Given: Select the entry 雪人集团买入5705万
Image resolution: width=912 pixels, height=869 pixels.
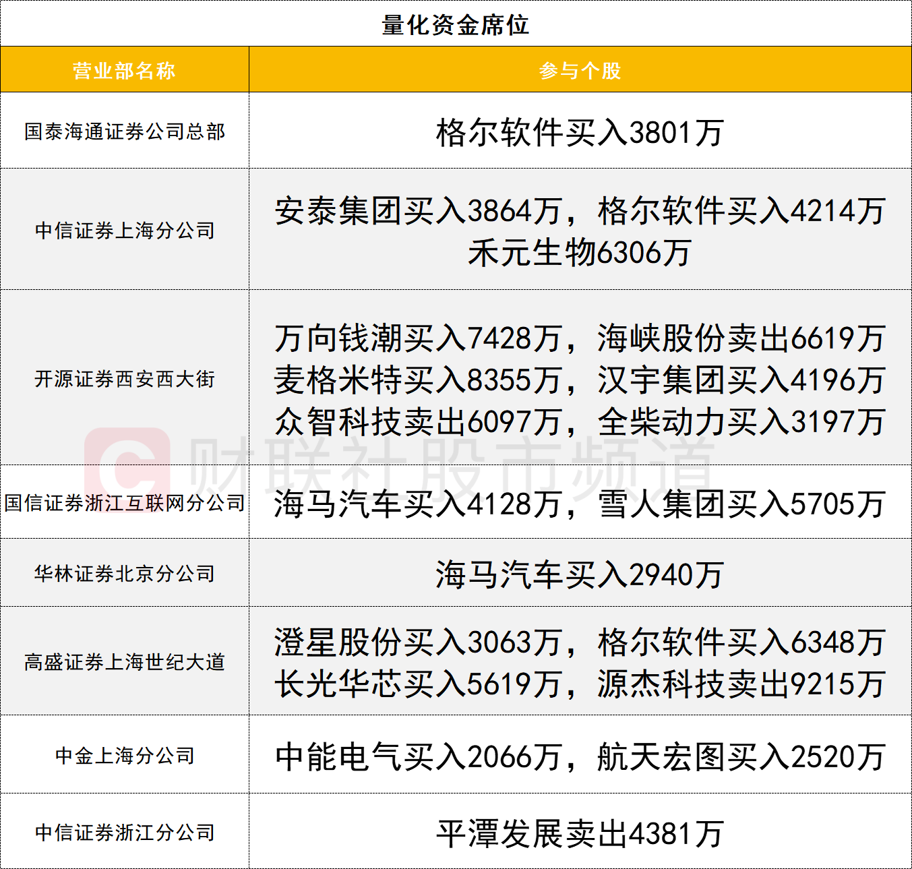Looking at the screenshot, I should [x=741, y=504].
